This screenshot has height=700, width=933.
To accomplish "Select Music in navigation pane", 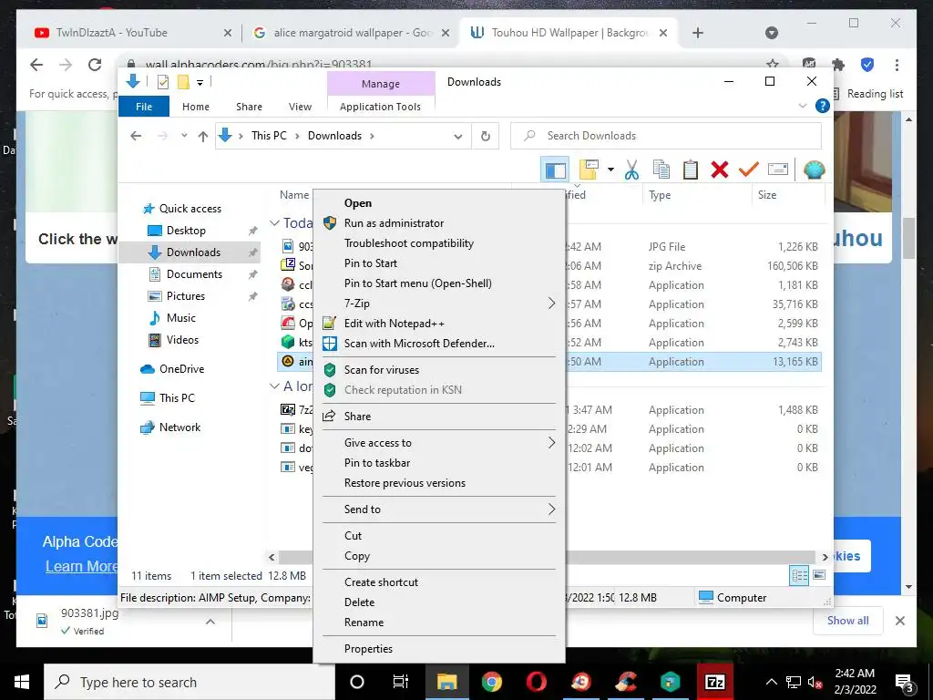I will point(181,318).
